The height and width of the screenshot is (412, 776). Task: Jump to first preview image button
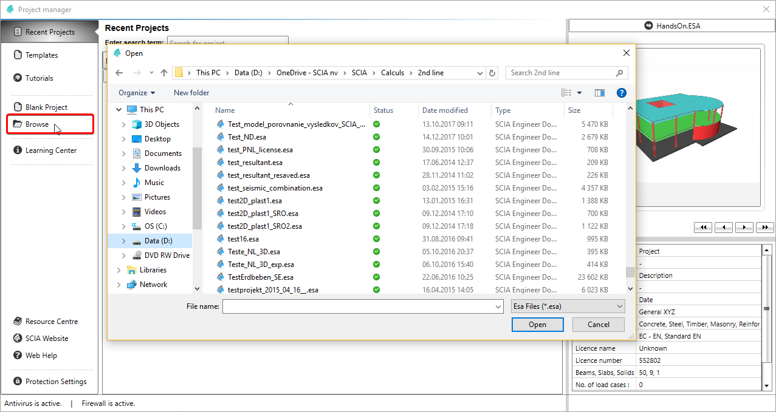[703, 227]
